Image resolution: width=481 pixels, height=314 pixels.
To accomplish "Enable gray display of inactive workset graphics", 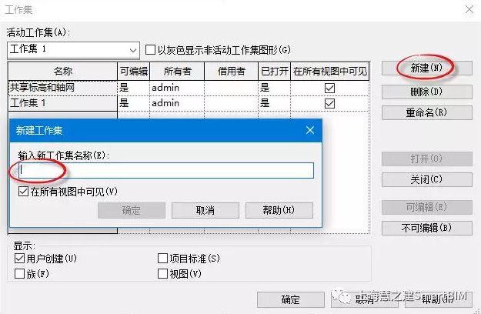I will (x=150, y=50).
